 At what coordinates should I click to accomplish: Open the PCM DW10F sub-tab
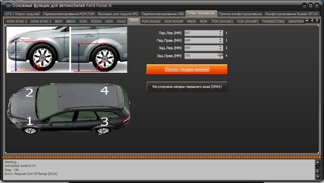coord(174,21)
